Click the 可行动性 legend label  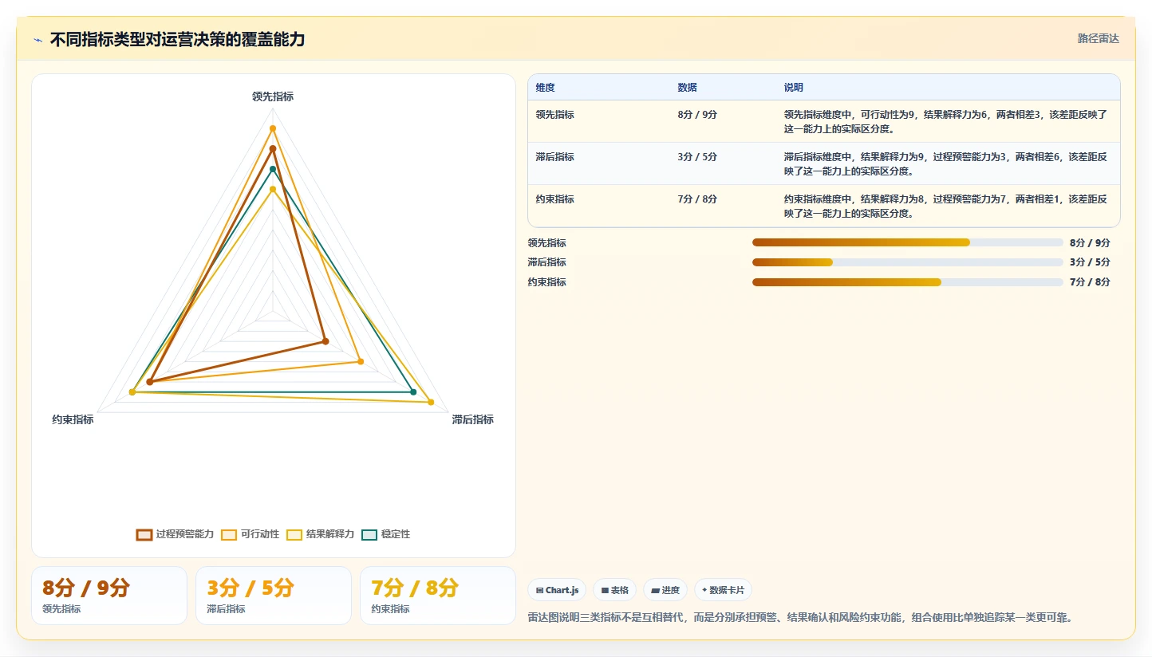[x=260, y=534]
